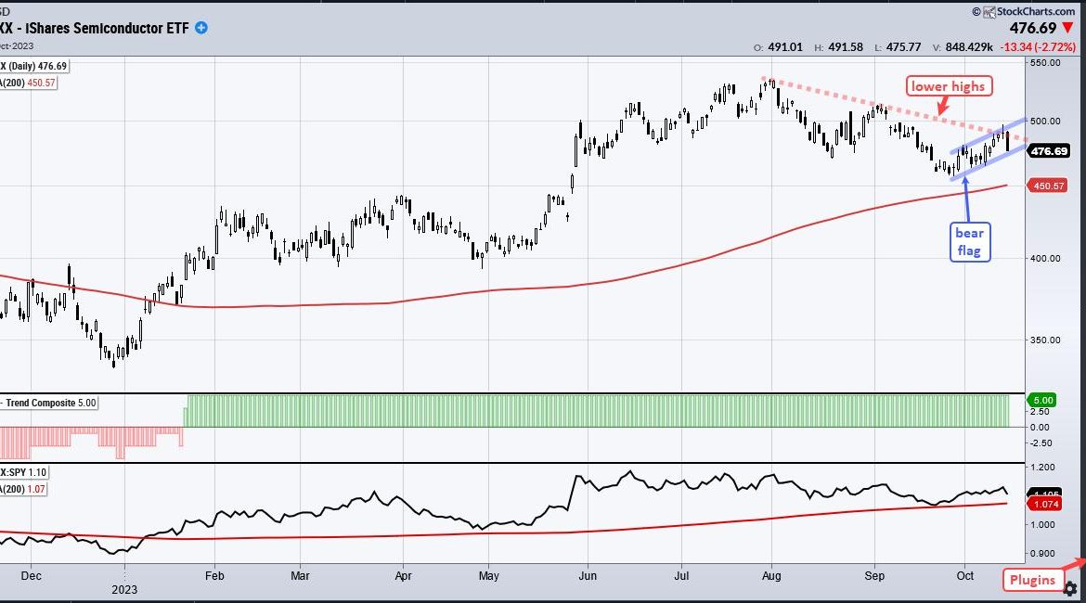This screenshot has height=603, width=1086.
Task: Click the green 5.00 tag on the trend axis
Action: pyautogui.click(x=1043, y=400)
